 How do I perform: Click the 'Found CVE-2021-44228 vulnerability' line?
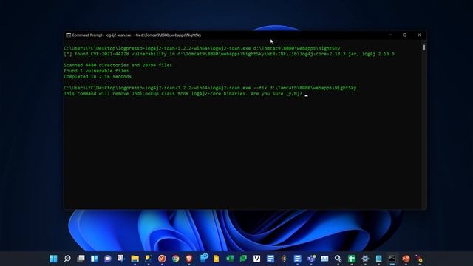pyautogui.click(x=229, y=54)
